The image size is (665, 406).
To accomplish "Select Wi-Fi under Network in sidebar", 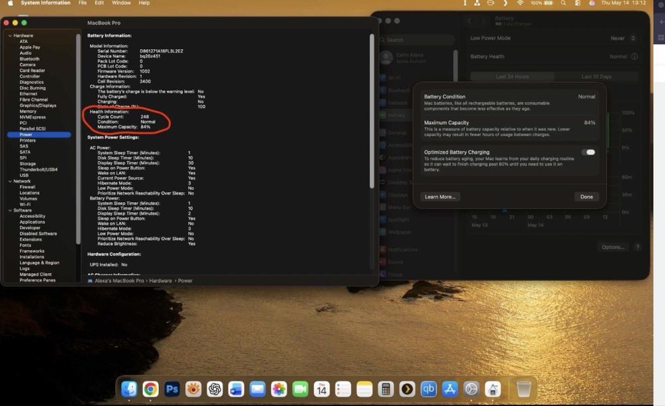I will tap(25, 204).
